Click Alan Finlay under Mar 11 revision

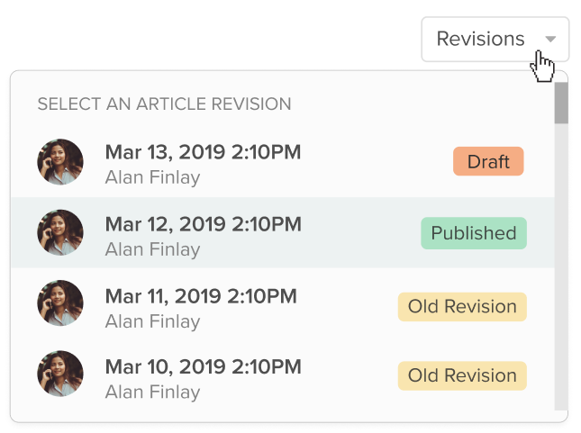[152, 320]
